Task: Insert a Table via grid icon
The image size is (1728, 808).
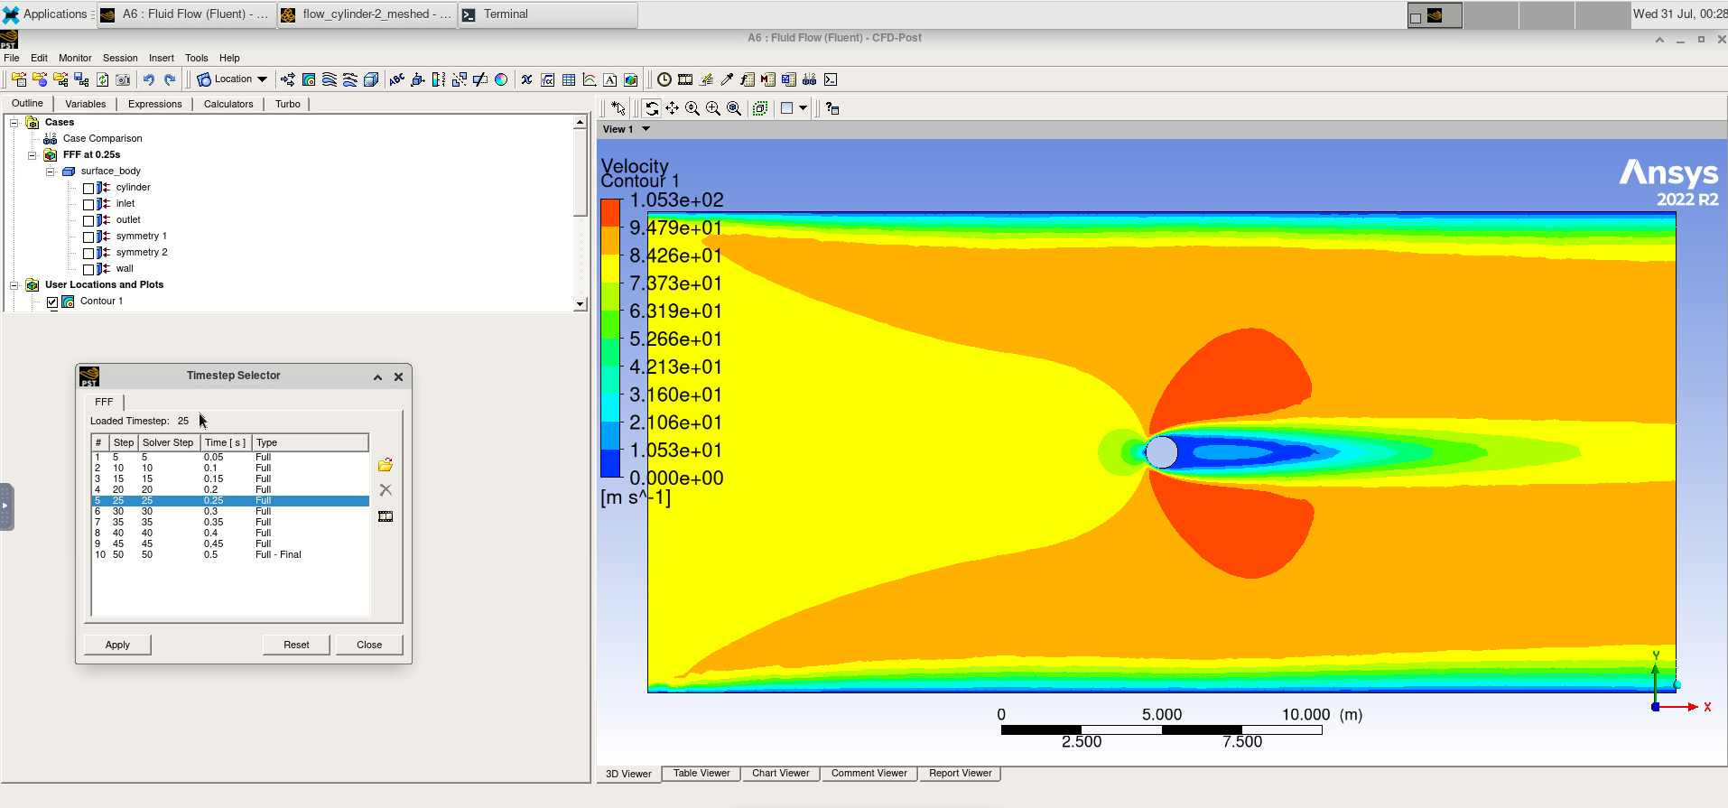Action: click(x=569, y=79)
